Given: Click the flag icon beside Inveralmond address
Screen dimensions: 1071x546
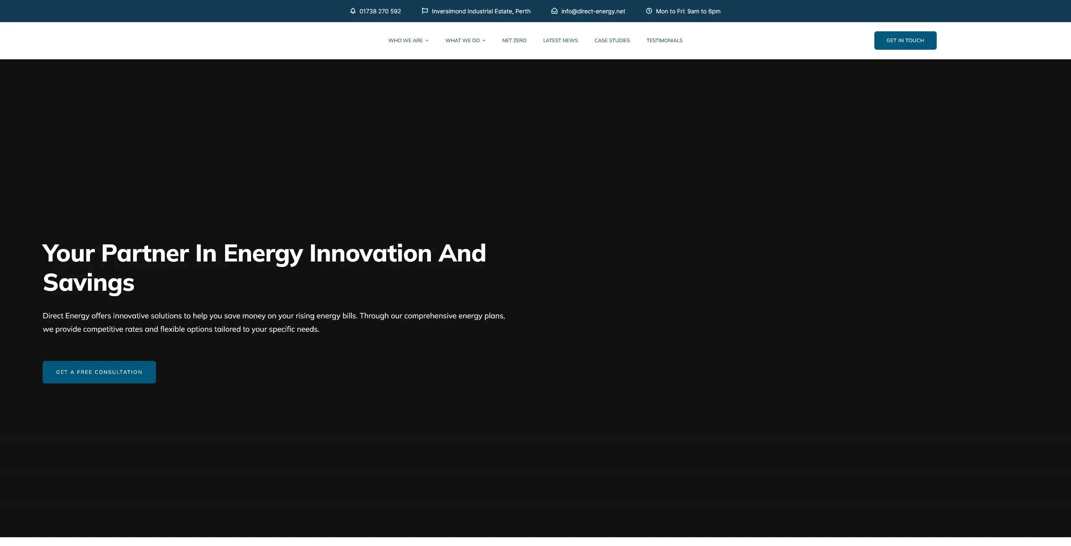Looking at the screenshot, I should 425,11.
